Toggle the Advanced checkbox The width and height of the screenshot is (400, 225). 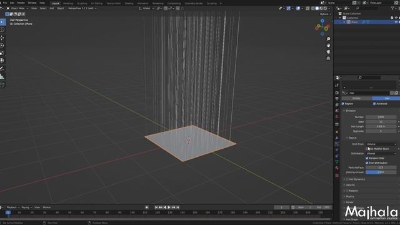tap(374, 104)
